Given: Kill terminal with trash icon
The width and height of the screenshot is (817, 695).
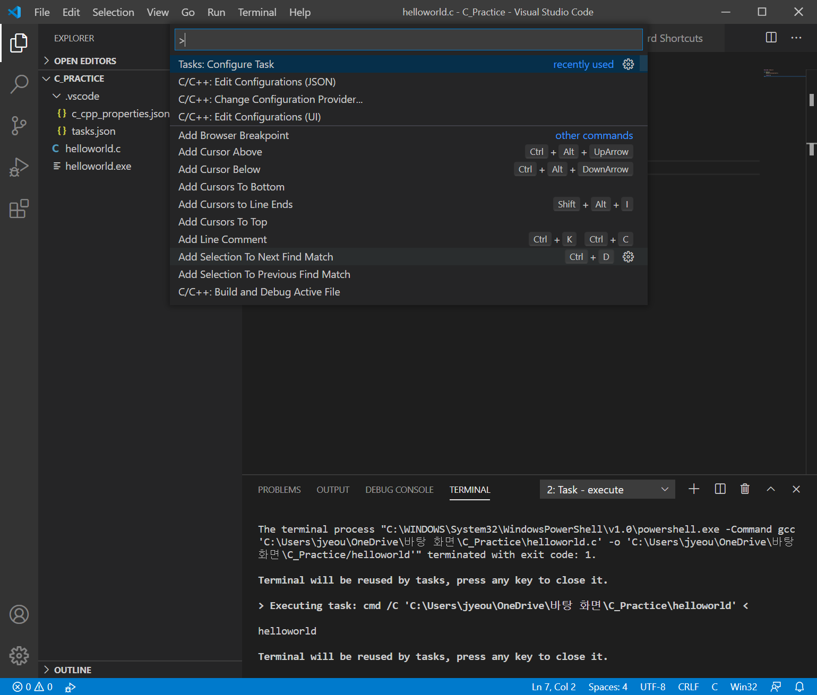Looking at the screenshot, I should pyautogui.click(x=745, y=489).
